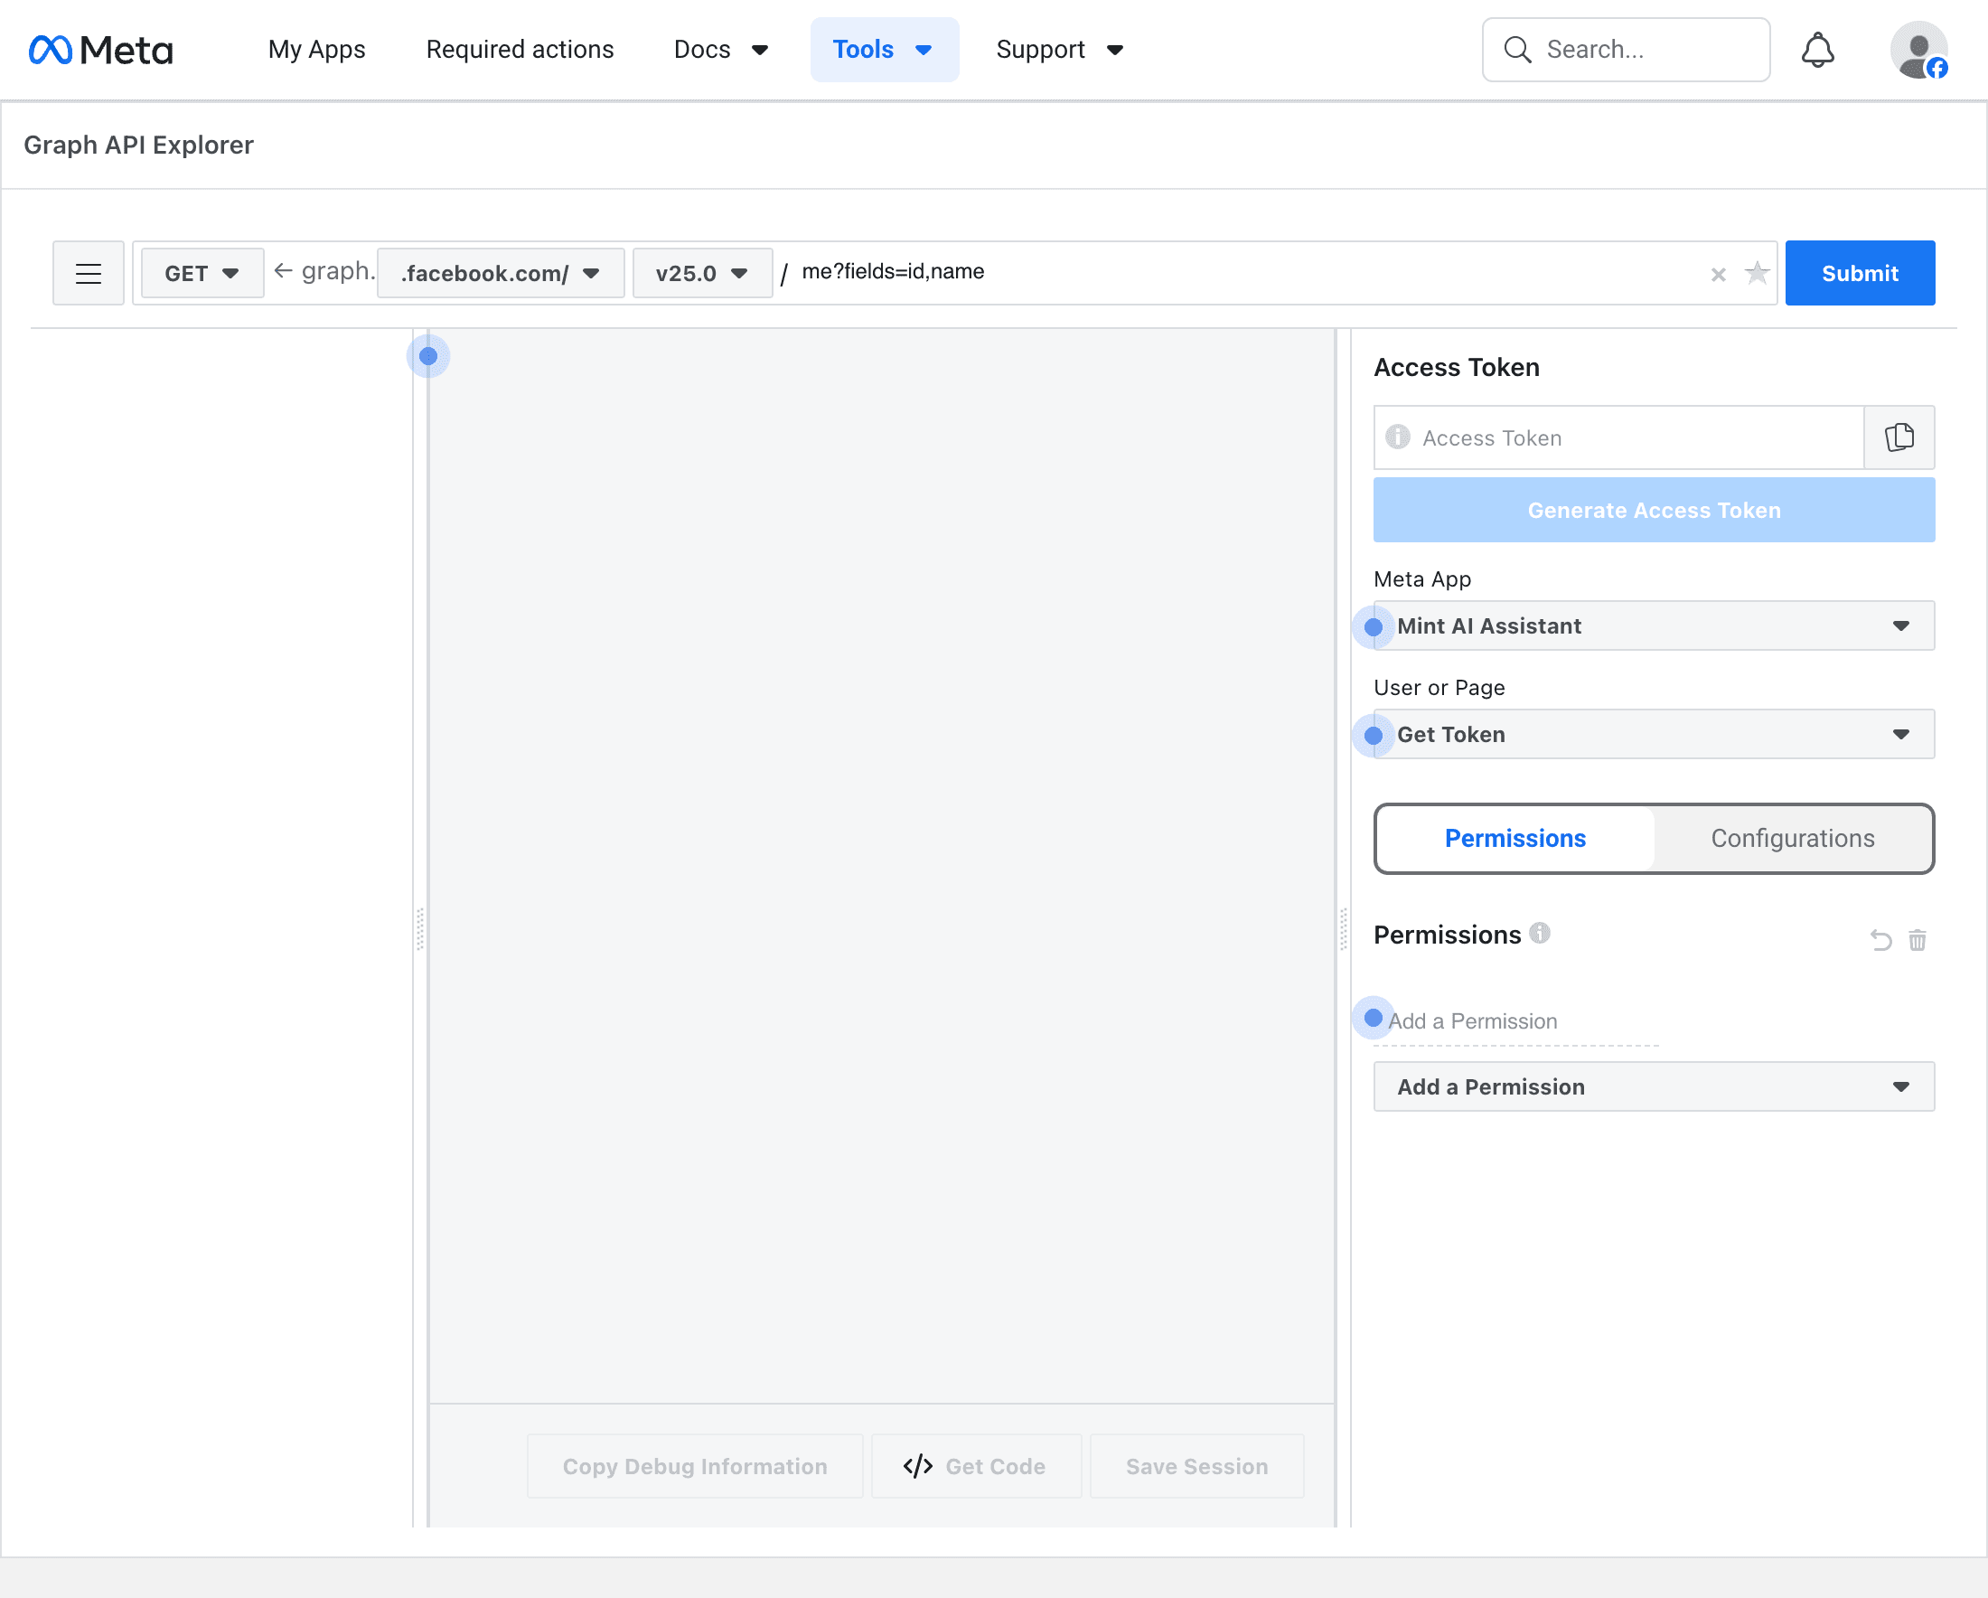
Task: Open the Mint AI Assistant app dropdown
Action: [1654, 626]
